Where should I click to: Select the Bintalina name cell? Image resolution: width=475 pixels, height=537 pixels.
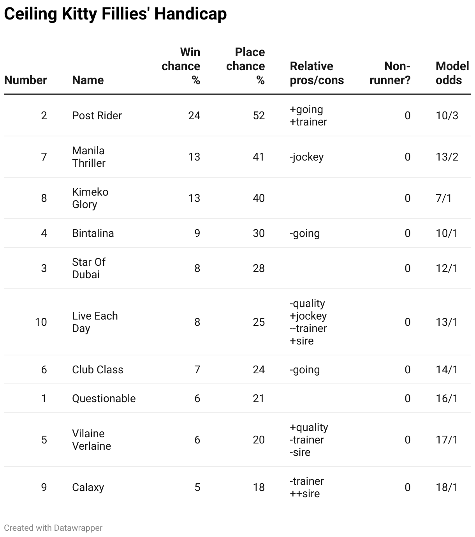click(x=93, y=233)
